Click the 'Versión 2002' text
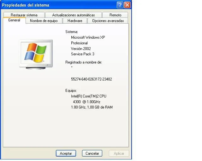Image resolution: width=202 pixels, height=161 pixels. pyautogui.click(x=81, y=48)
